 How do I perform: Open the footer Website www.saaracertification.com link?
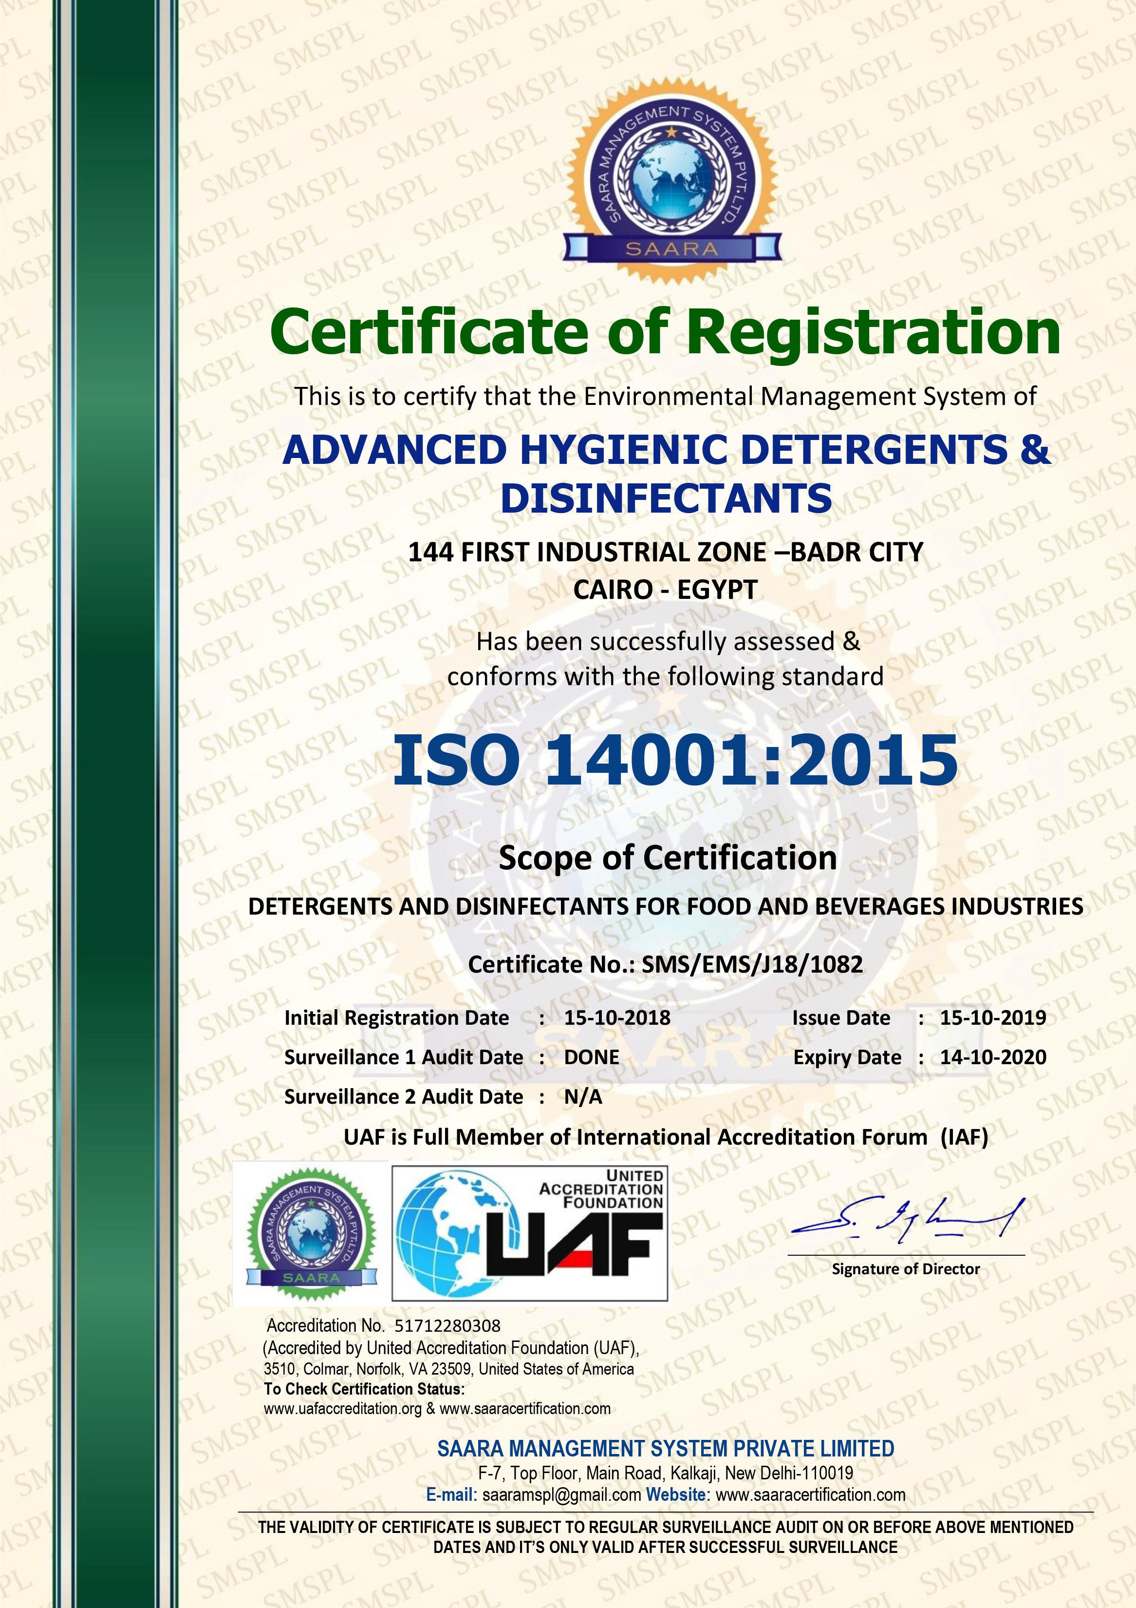[x=811, y=1494]
